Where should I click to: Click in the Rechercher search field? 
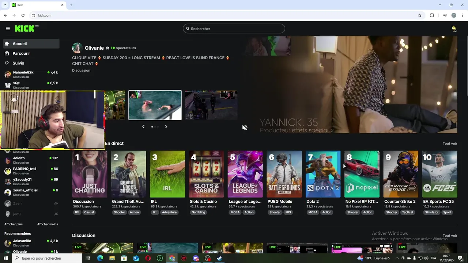(234, 28)
